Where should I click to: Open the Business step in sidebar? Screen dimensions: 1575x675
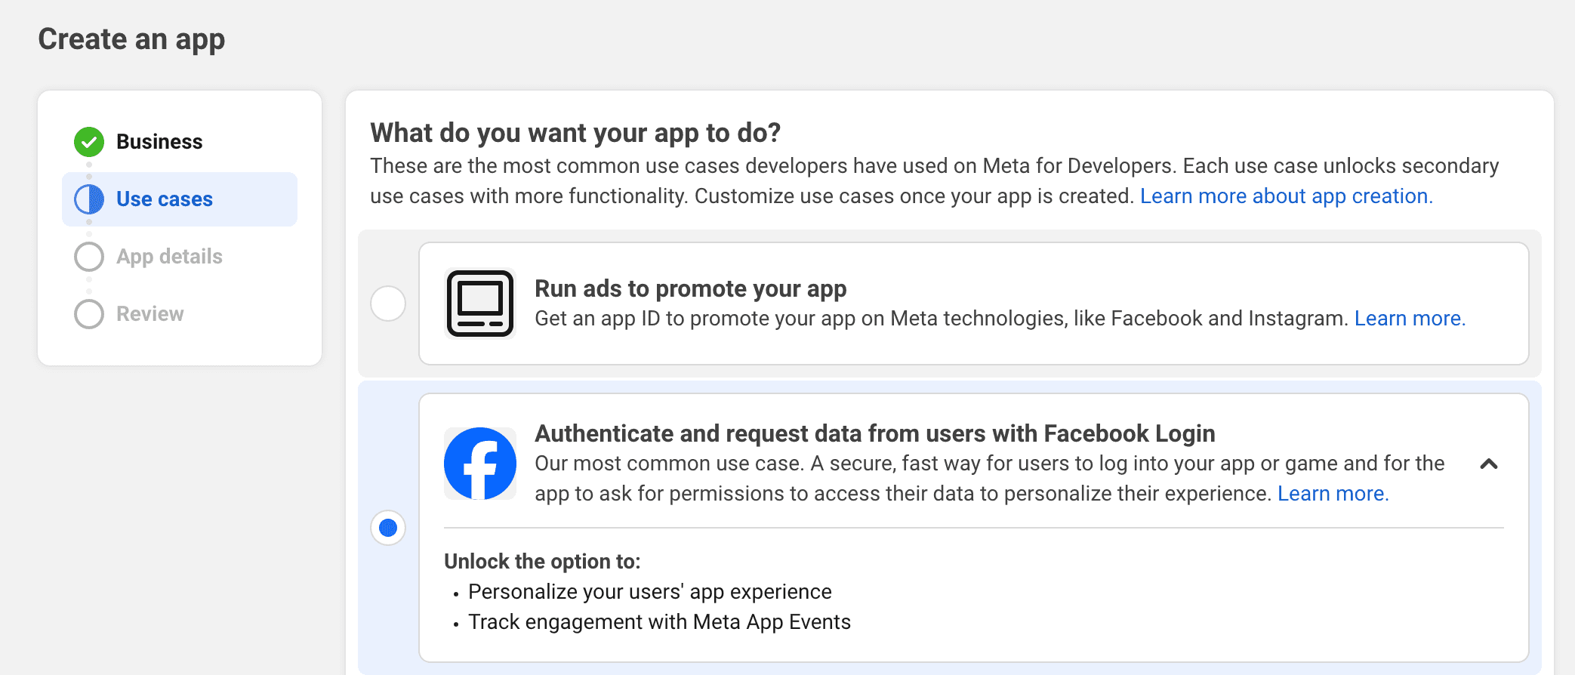(159, 142)
